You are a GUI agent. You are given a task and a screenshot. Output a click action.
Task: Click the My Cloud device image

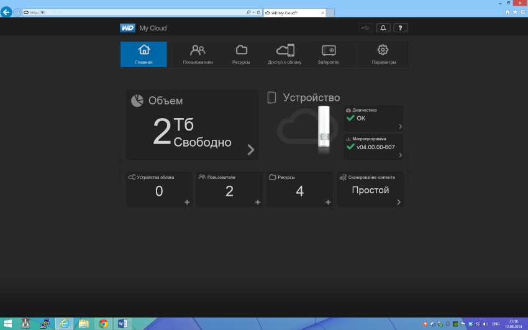(x=324, y=127)
